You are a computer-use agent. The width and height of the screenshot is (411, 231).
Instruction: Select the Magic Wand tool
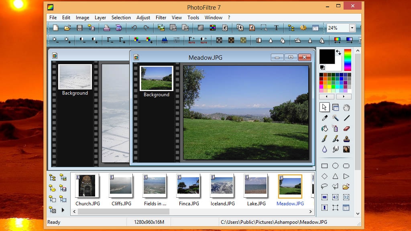click(x=336, y=118)
